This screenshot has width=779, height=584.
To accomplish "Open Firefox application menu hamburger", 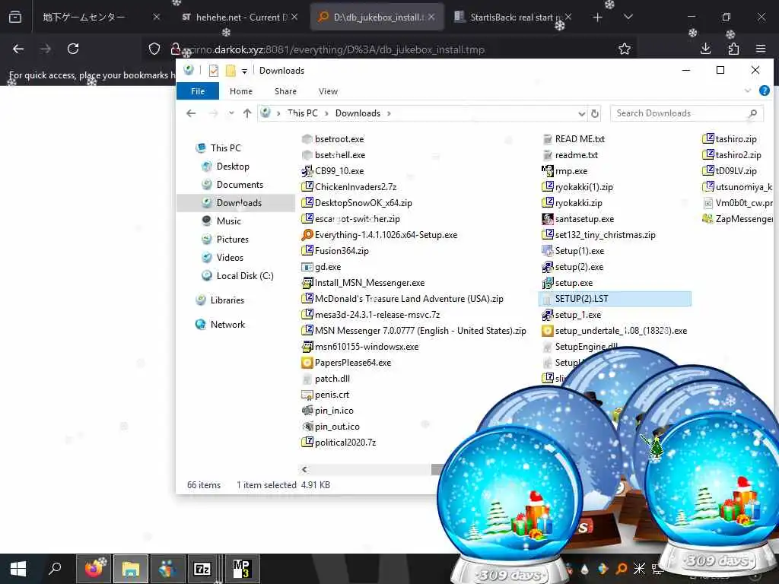I will pyautogui.click(x=761, y=49).
